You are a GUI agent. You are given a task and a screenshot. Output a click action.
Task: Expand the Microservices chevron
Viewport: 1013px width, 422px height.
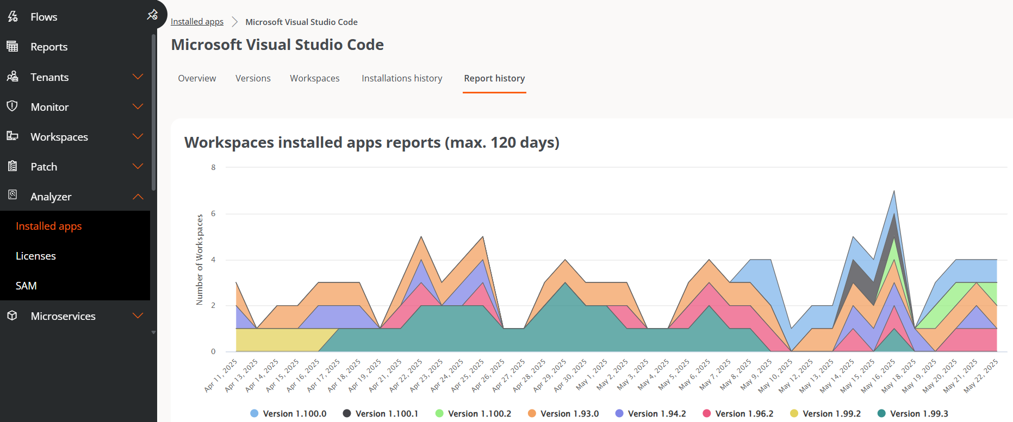pos(138,316)
